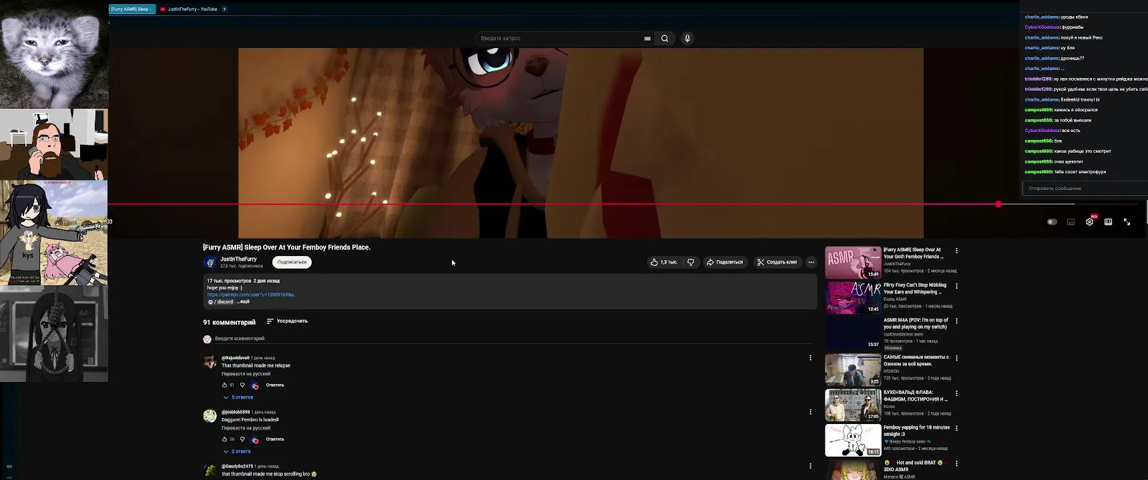
Task: Click the '91 комментарий' count heading
Action: pos(229,322)
